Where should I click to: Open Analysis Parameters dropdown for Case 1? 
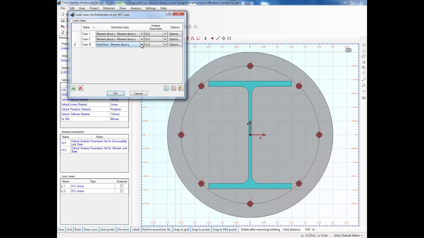tap(165, 34)
